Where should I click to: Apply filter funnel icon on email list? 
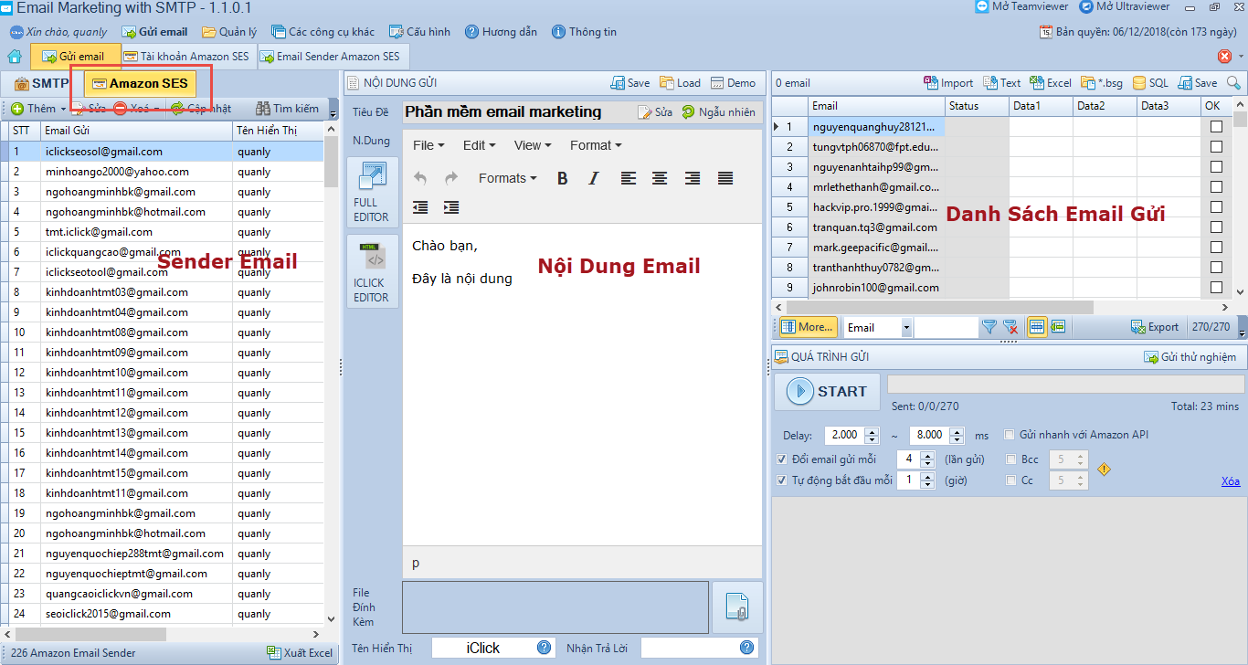coord(989,327)
